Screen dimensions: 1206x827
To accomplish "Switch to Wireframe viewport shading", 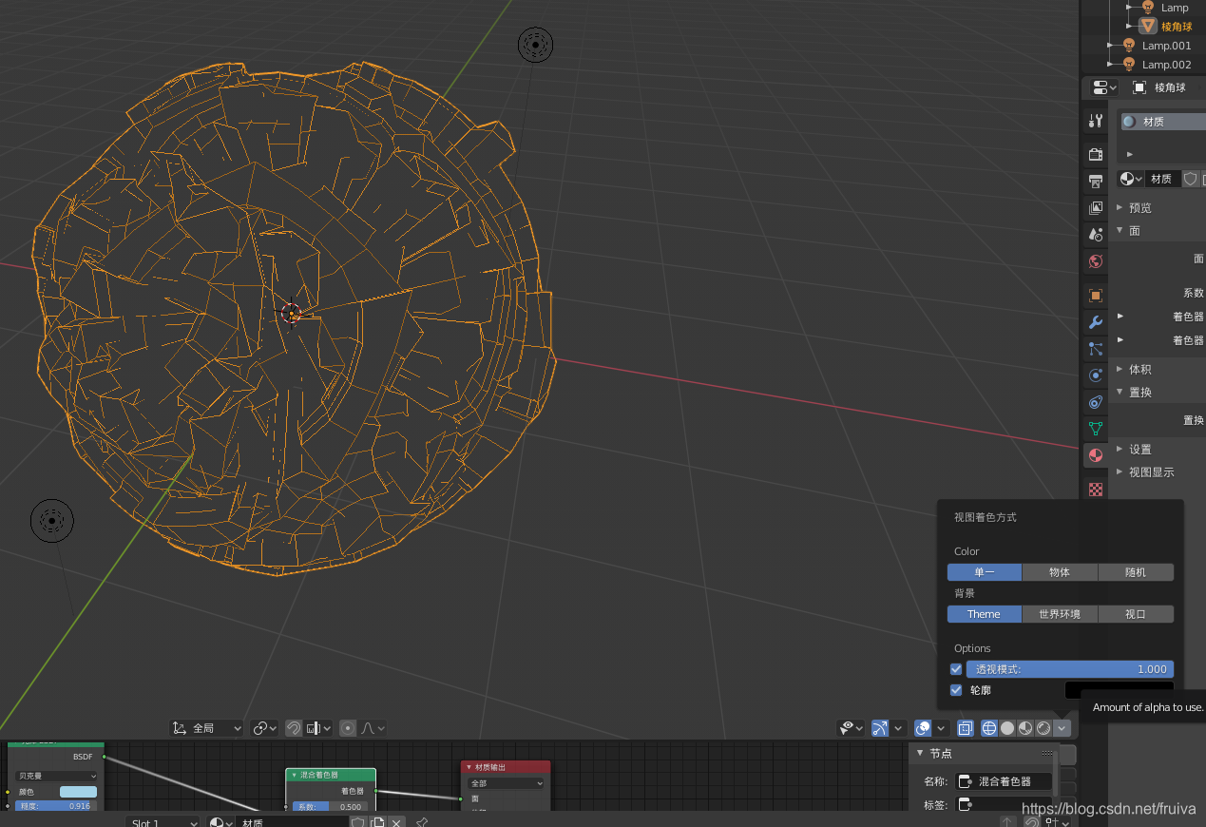I will [989, 728].
